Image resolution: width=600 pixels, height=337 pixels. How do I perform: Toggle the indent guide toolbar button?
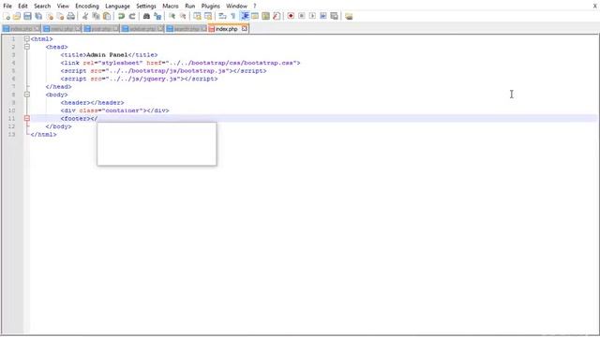click(x=245, y=16)
